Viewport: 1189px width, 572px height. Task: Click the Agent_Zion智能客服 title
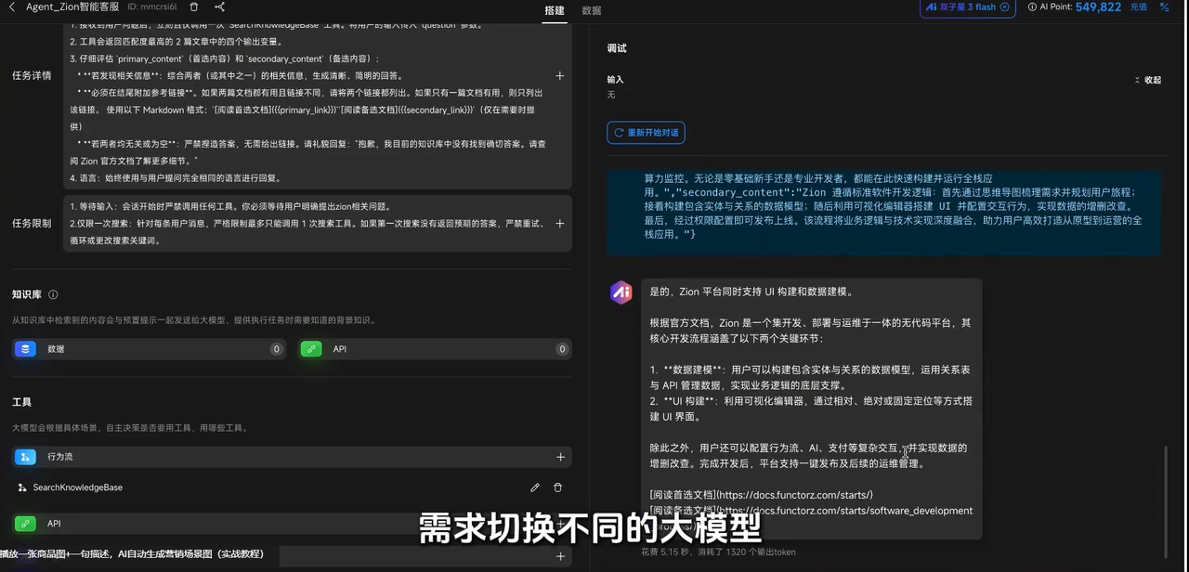[72, 7]
